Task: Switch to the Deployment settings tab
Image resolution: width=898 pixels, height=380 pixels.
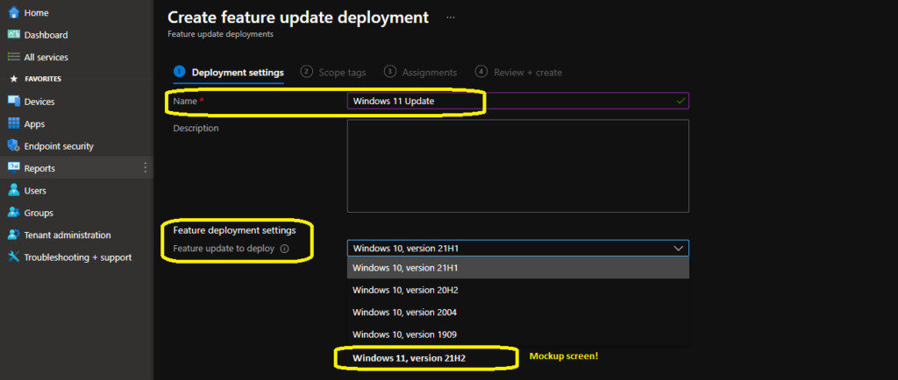Action: (x=229, y=73)
